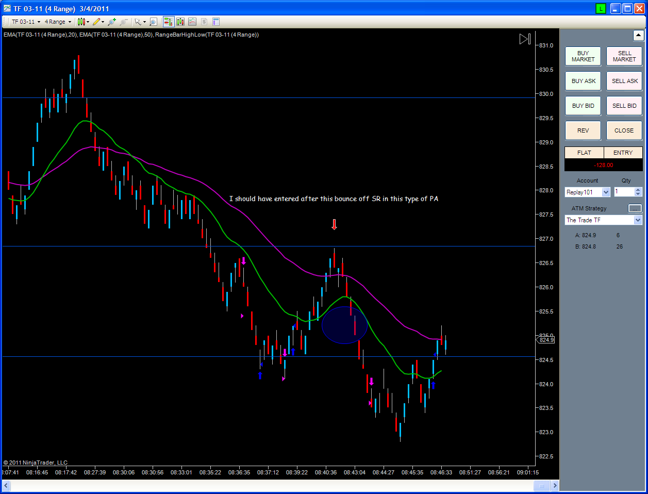648x494 pixels.
Task: Click the A: 824.9 ask price text
Action: click(x=586, y=235)
